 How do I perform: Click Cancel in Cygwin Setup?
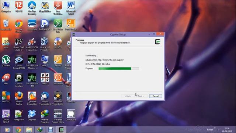pyautogui.click(x=156, y=96)
